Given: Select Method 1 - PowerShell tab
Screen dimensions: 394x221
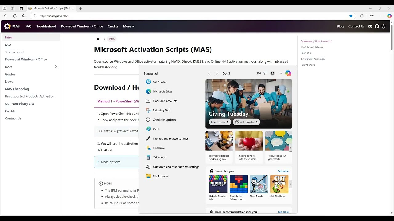Looking at the screenshot, I should coord(118,101).
